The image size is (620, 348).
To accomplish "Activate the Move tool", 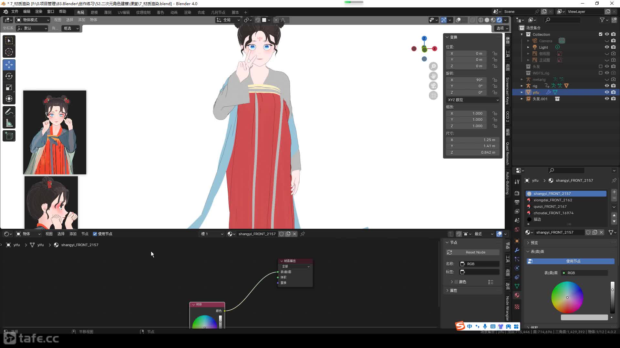I will click(9, 65).
